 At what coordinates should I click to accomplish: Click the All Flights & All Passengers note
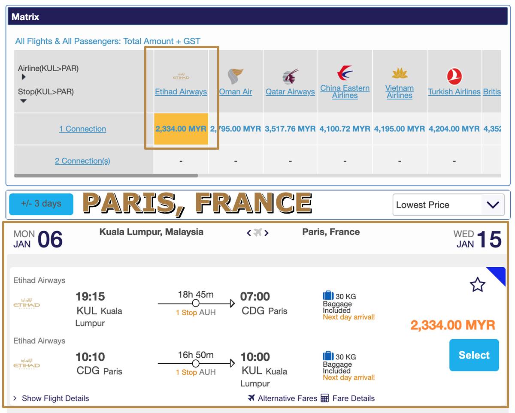pos(108,41)
